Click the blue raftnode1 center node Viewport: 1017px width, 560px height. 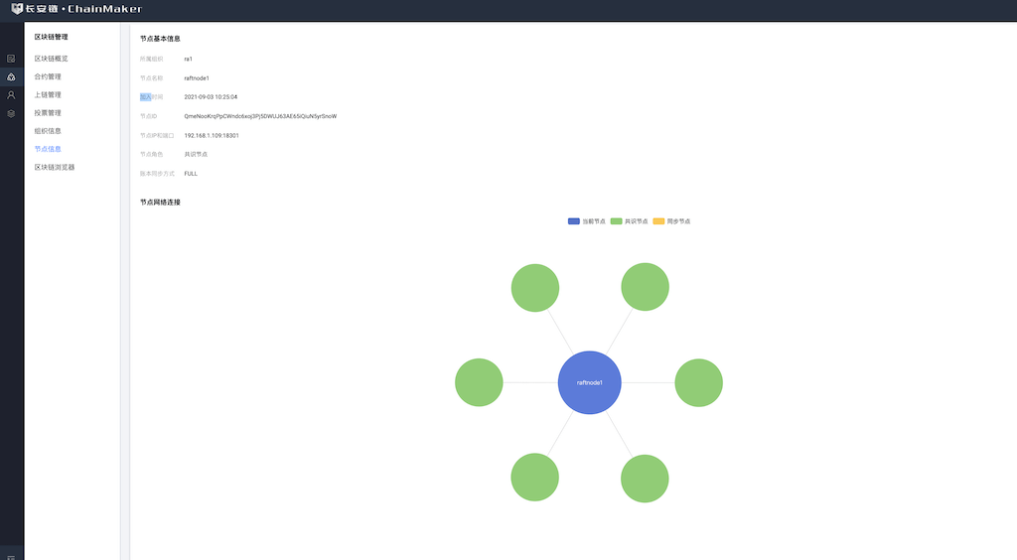click(x=590, y=382)
